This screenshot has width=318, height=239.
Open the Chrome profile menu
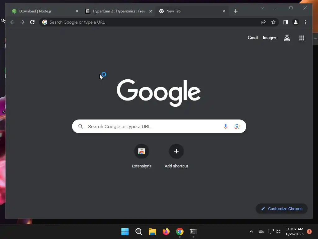click(x=296, y=22)
